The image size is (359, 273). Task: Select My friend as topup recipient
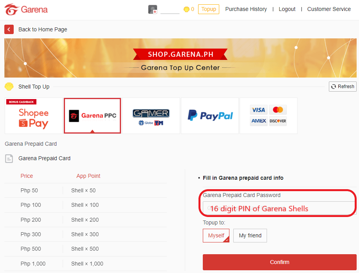tap(250, 235)
